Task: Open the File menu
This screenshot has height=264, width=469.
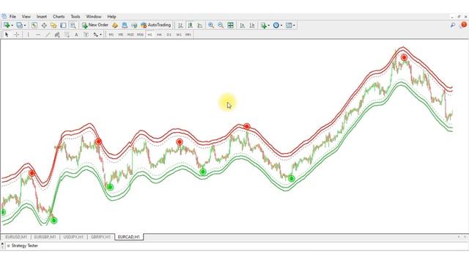Action: tap(12, 16)
